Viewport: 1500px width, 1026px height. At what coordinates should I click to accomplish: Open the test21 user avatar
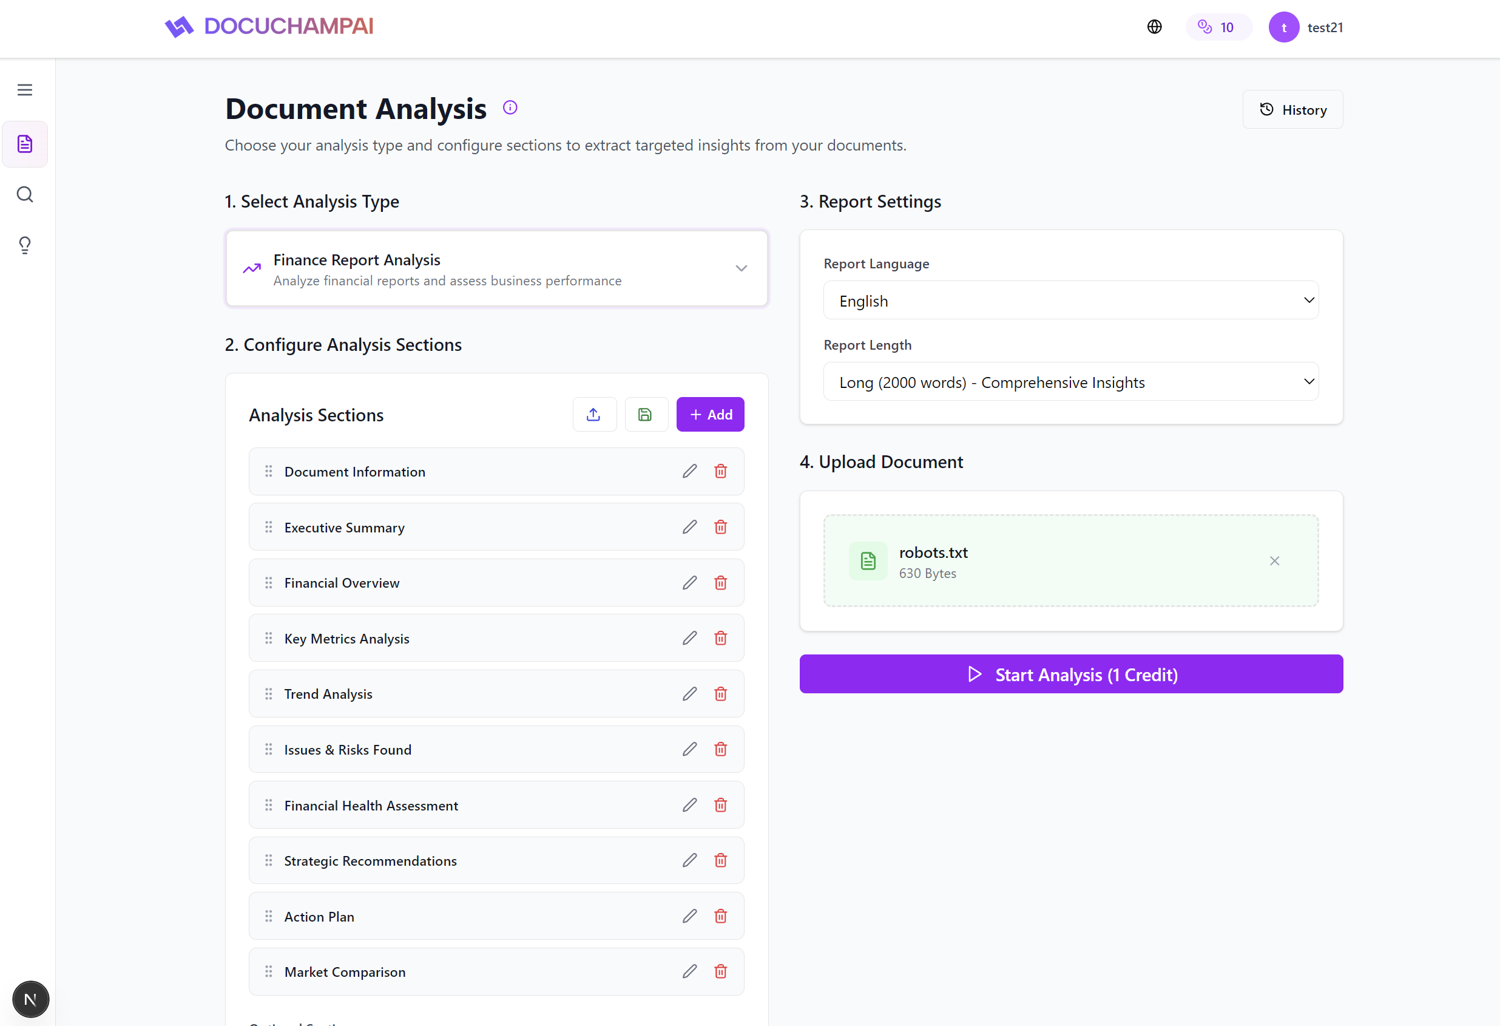(x=1283, y=27)
